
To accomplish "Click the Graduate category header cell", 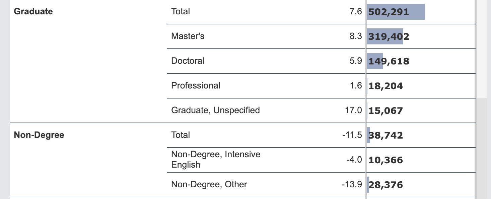I will tap(33, 11).
